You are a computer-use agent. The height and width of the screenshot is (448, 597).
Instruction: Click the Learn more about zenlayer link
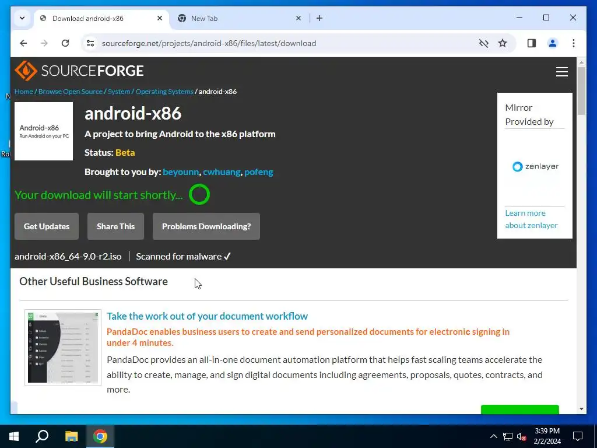(531, 219)
